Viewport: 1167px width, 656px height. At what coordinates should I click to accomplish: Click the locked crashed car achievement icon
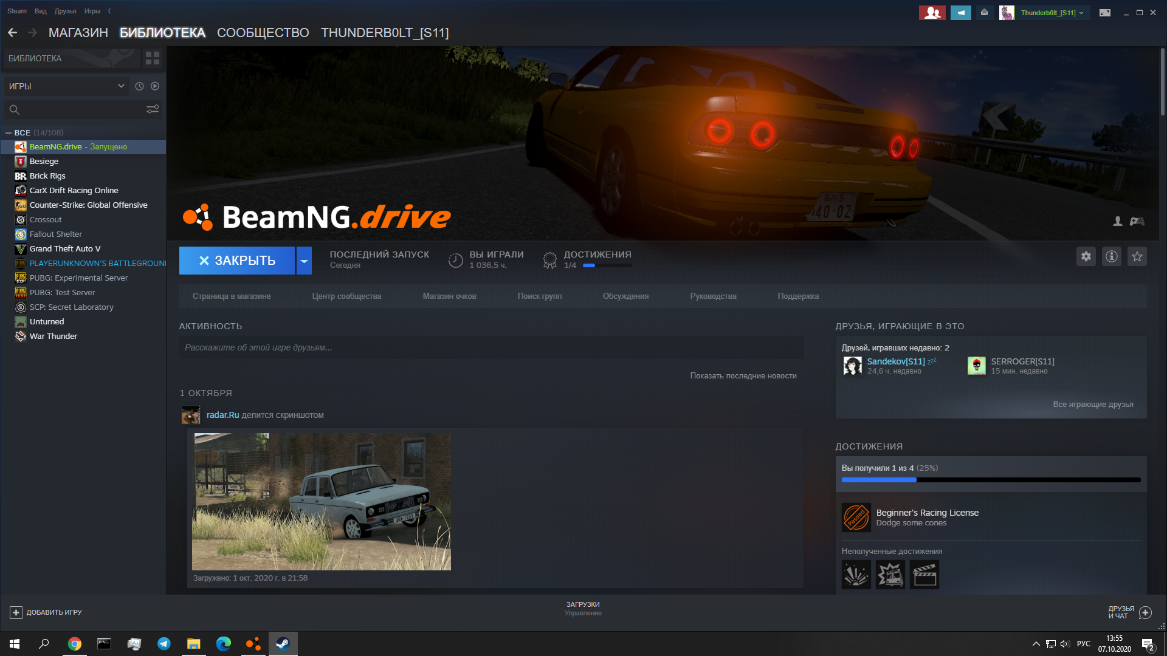tap(890, 575)
